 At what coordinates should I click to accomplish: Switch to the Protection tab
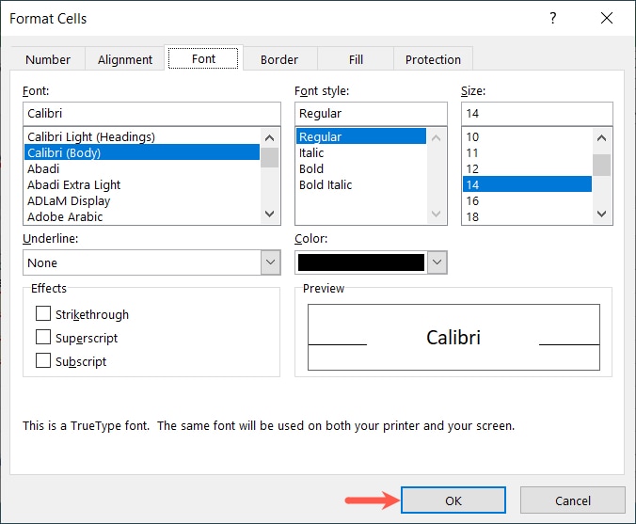click(433, 59)
